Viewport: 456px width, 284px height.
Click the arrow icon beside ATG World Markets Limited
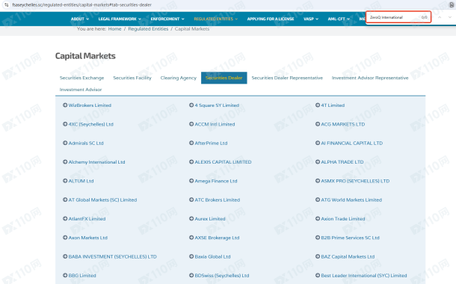point(318,200)
